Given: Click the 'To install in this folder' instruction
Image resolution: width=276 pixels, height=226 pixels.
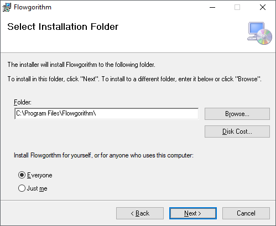Looking at the screenshot, I should (x=134, y=79).
